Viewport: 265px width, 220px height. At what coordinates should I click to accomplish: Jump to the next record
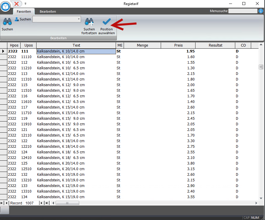(41, 203)
